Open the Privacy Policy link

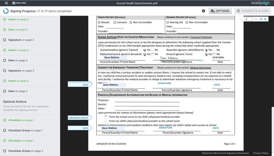click(261, 153)
